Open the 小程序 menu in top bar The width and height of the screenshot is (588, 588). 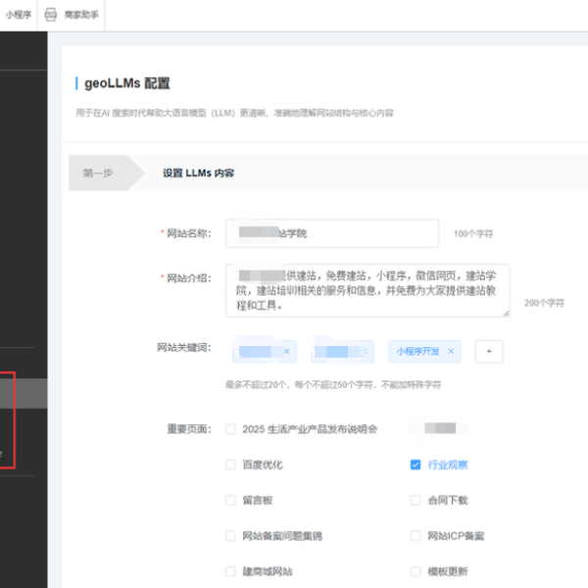[x=18, y=15]
